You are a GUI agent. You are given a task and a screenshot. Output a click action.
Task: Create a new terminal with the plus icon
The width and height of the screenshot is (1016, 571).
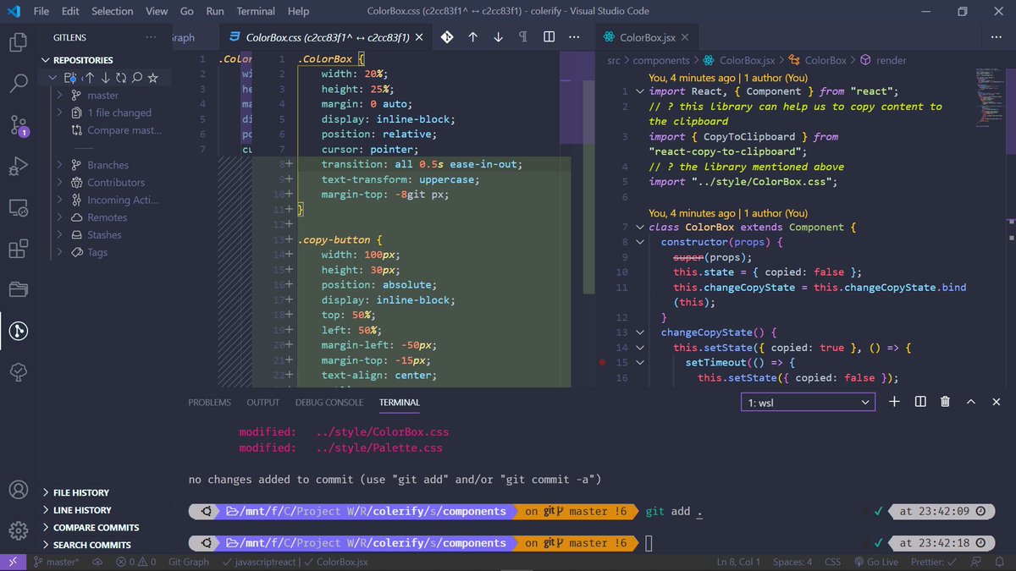click(894, 402)
